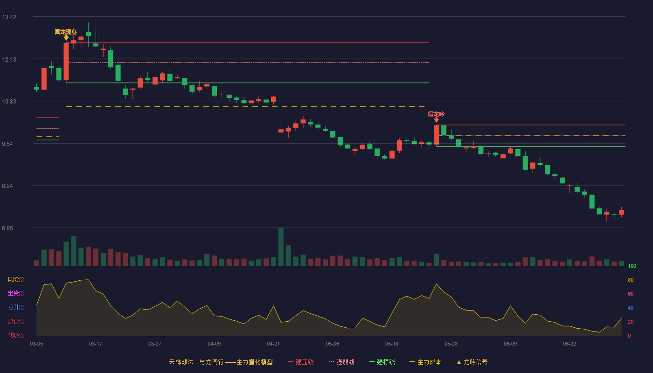This screenshot has width=653, height=373.
Task: Click the 13.42 price axis label
Action: tap(9, 17)
